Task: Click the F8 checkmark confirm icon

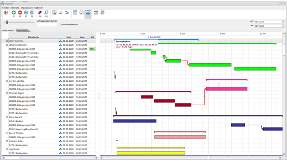Action: (x=32, y=12)
